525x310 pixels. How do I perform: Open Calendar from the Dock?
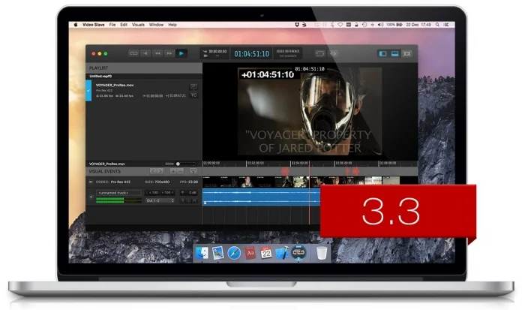(266, 253)
